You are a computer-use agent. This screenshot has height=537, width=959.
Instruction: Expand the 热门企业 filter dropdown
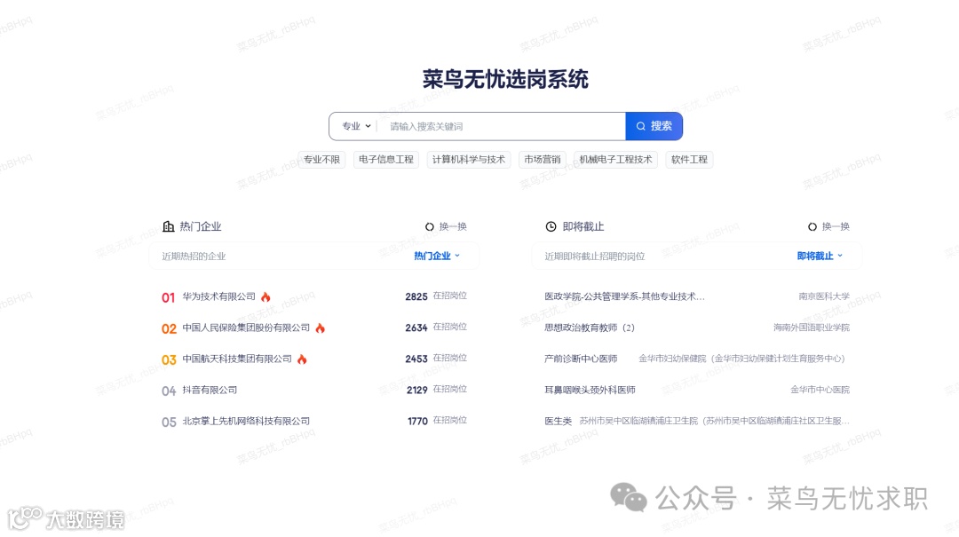pyautogui.click(x=437, y=256)
